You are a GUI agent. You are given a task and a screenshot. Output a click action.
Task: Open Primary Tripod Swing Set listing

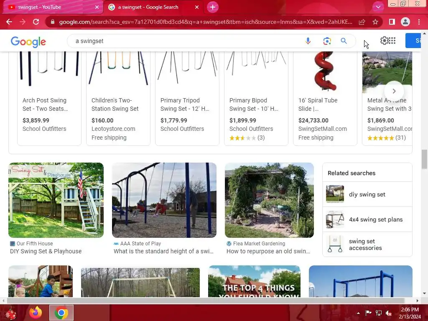pyautogui.click(x=187, y=98)
